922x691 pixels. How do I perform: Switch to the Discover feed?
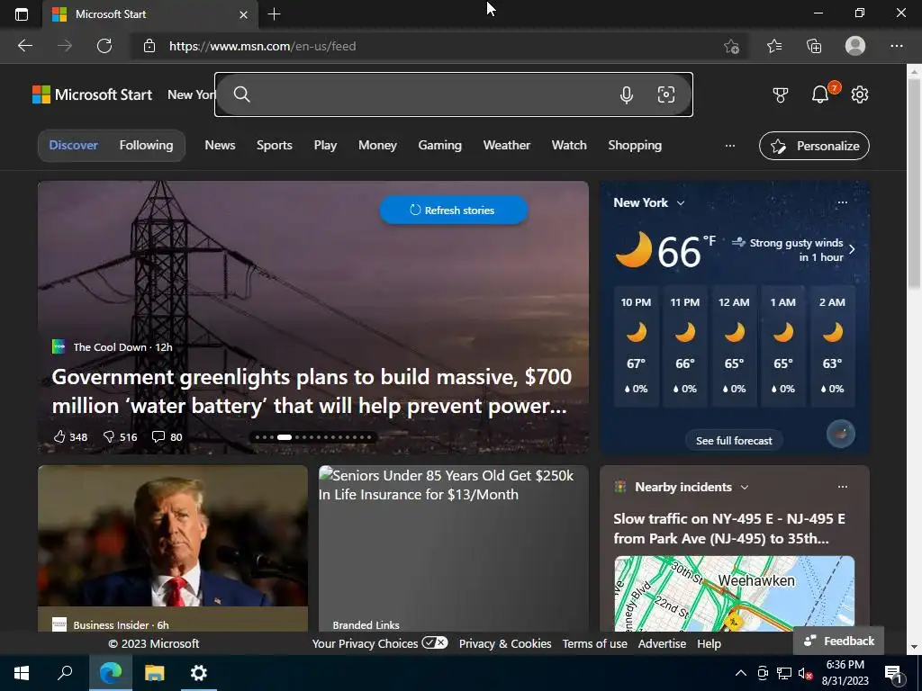[74, 145]
